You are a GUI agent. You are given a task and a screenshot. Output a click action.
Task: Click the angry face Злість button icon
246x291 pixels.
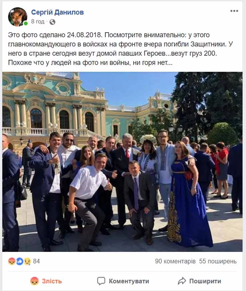35,281
